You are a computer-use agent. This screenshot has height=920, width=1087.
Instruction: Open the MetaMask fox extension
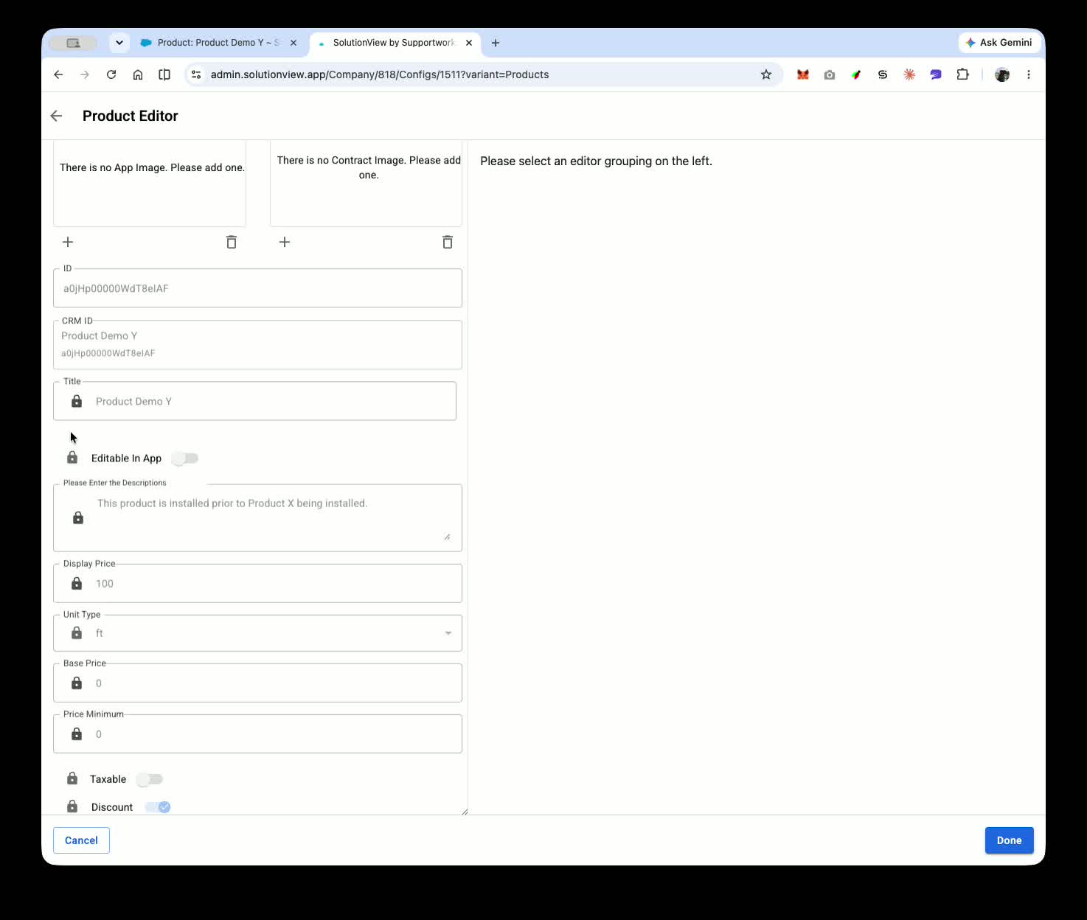[x=803, y=74]
